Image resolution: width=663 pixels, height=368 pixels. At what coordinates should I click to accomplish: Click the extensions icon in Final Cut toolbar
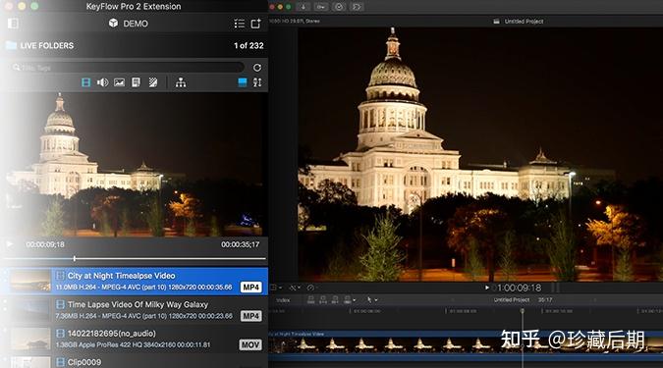357,7
